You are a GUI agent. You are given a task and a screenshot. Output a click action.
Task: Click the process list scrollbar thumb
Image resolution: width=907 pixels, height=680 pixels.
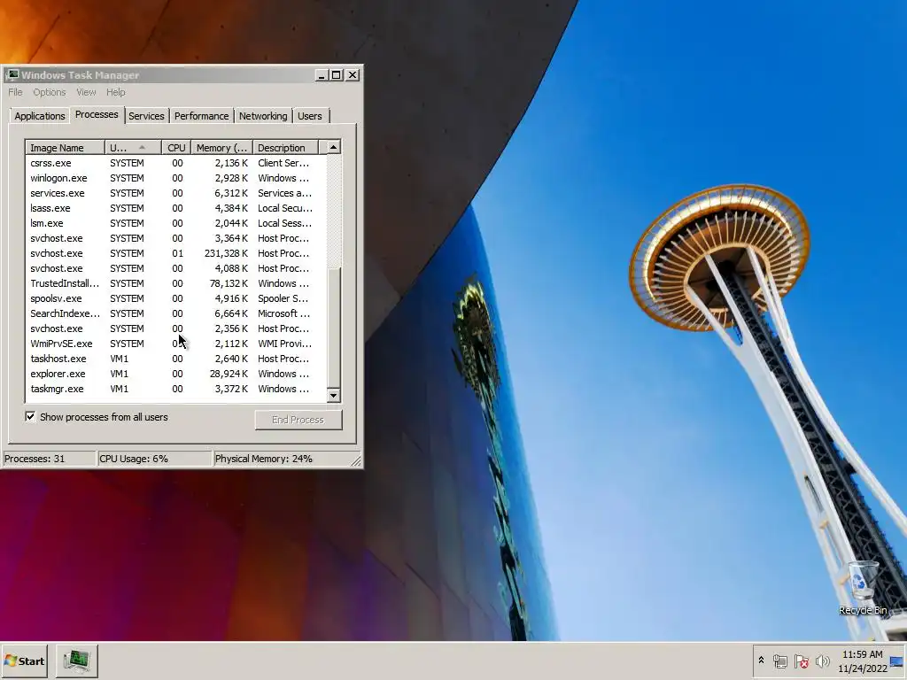click(334, 328)
